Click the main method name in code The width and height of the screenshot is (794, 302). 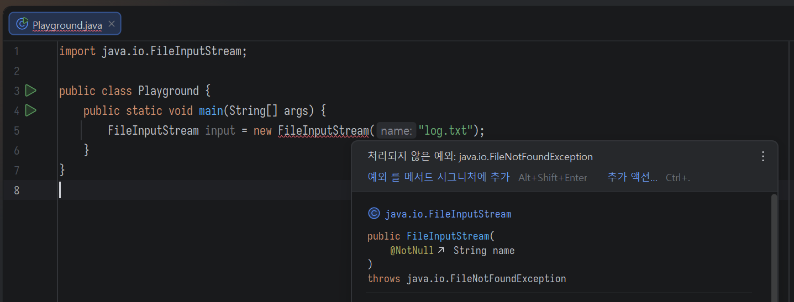tap(211, 110)
